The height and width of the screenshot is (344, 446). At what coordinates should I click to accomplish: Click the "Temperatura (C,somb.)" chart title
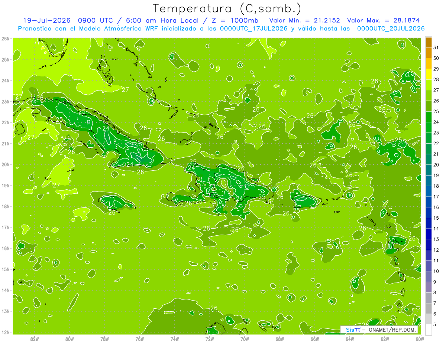[227, 9]
